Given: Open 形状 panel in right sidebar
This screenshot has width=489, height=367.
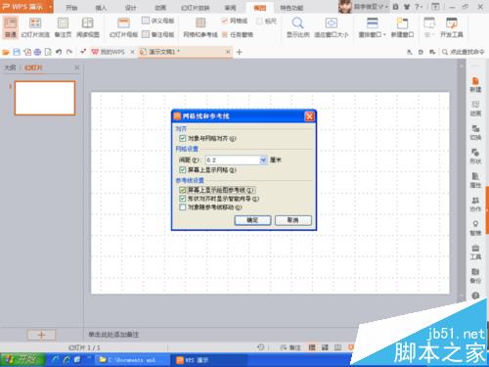Looking at the screenshot, I should (x=475, y=157).
